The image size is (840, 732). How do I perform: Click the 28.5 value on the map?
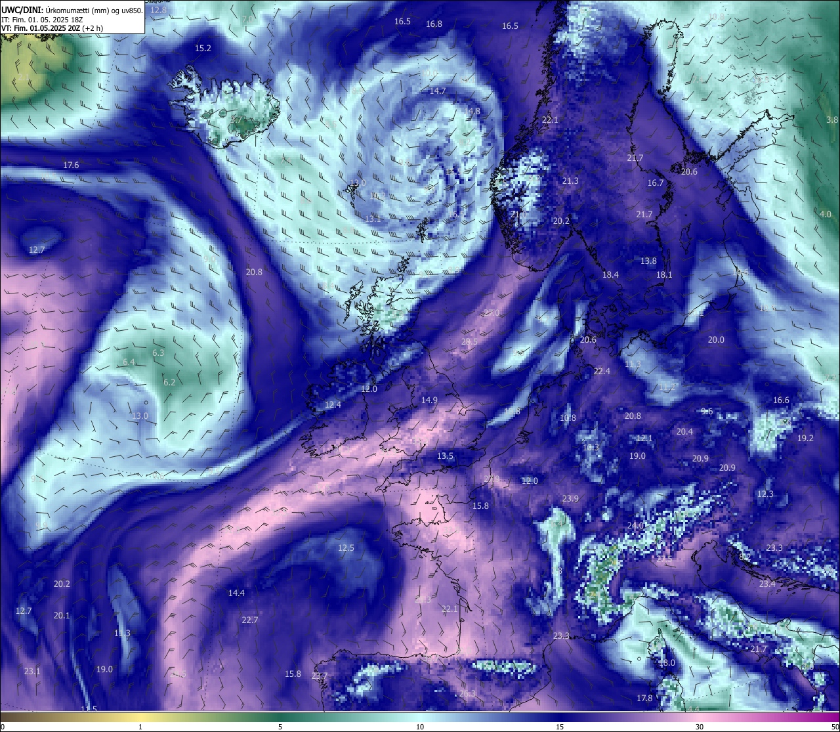[469, 342]
